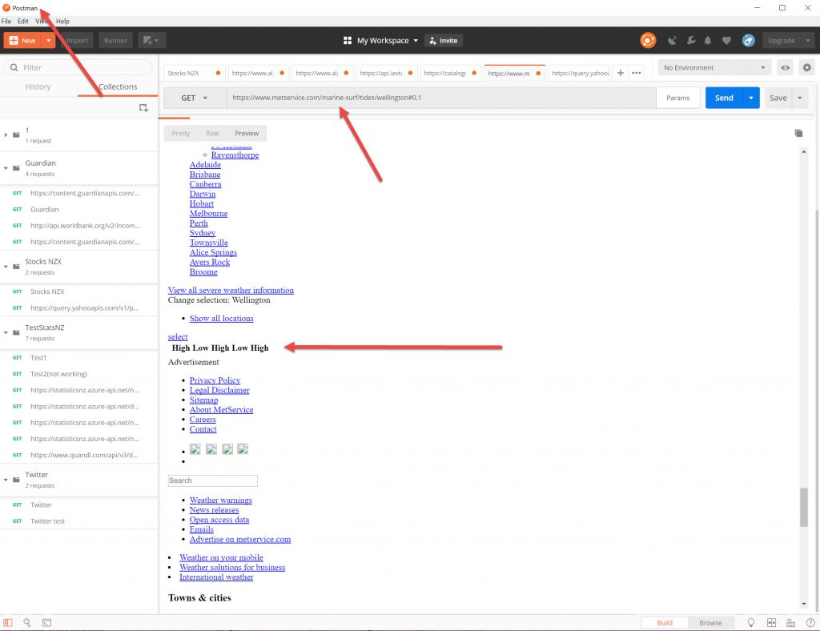
Task: Click the request URL field
Action: coord(440,98)
